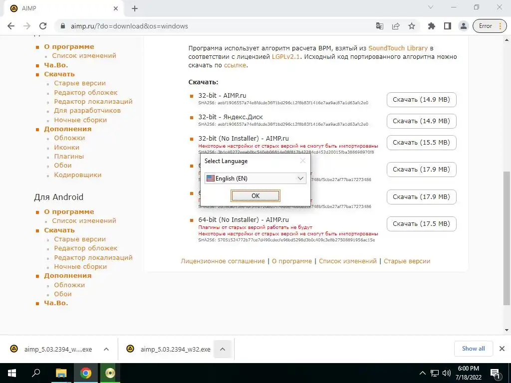Viewport: 511px width, 383px height.
Task: Close the downloads bar
Action: click(x=502, y=349)
